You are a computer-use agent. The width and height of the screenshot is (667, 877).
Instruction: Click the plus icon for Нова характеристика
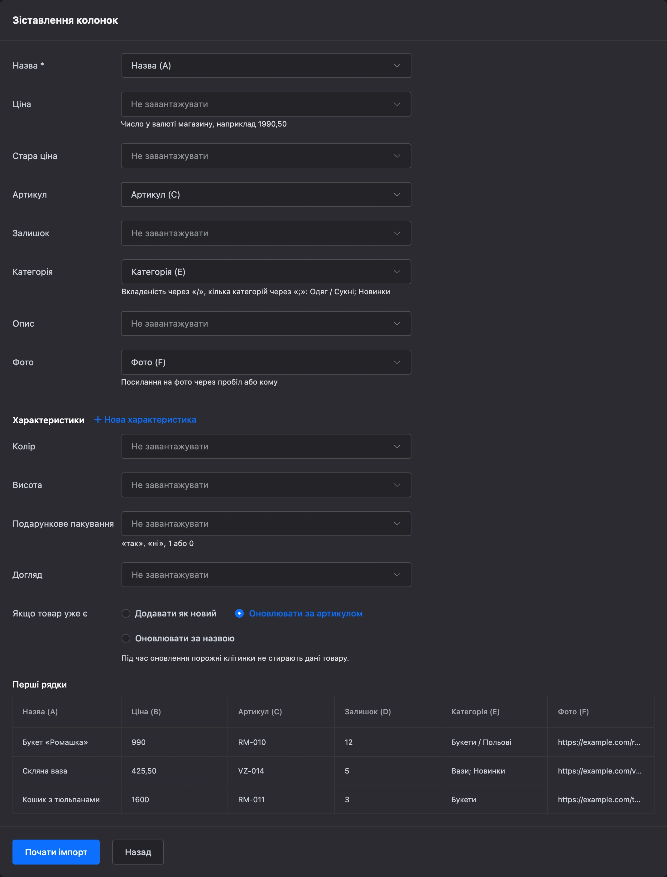coord(98,419)
